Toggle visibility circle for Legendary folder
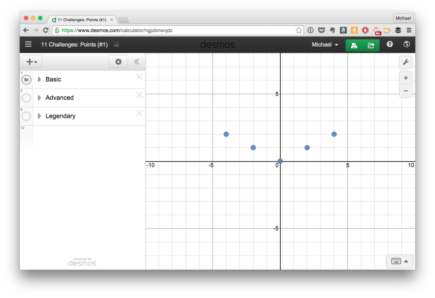Screen dimensions: 435x298 (26, 116)
